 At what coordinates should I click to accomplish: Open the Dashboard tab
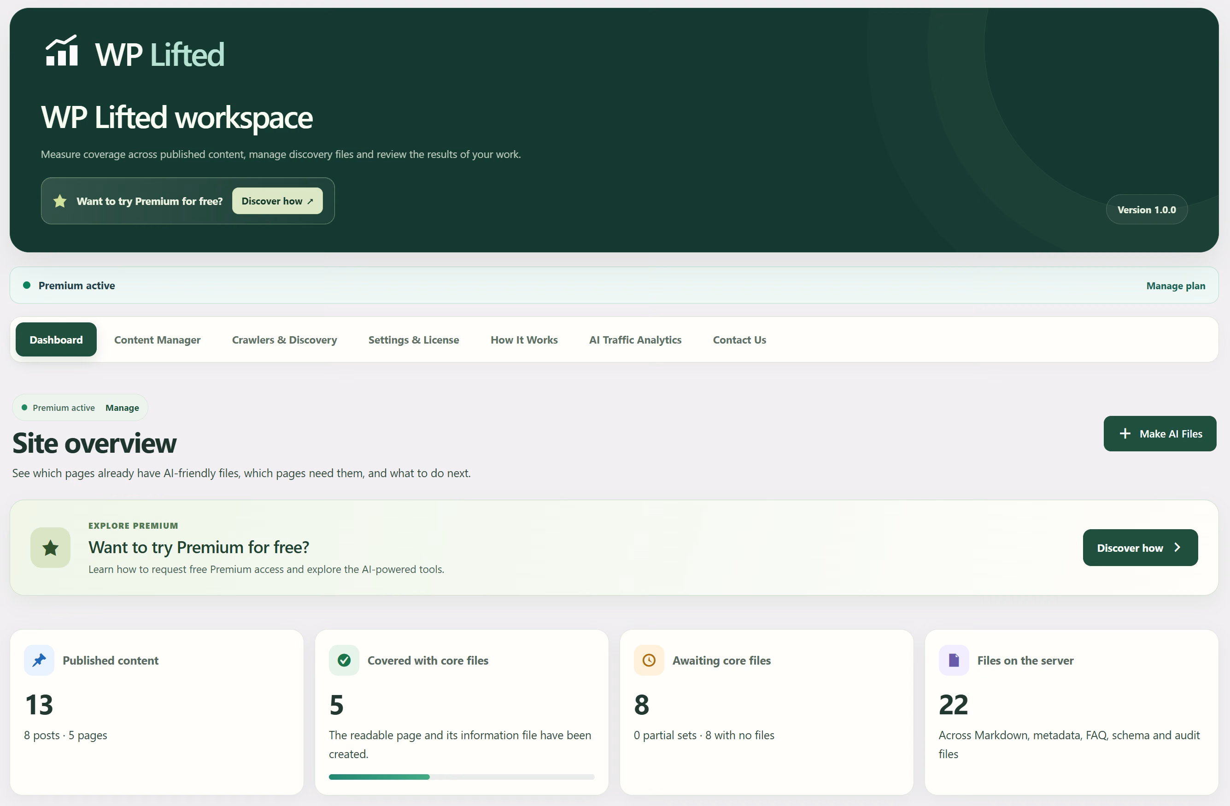(56, 339)
